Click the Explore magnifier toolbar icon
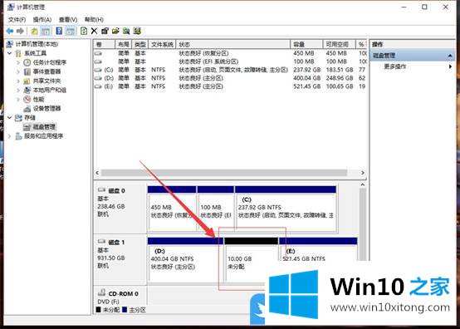This screenshot has height=329, width=460. coord(126,31)
